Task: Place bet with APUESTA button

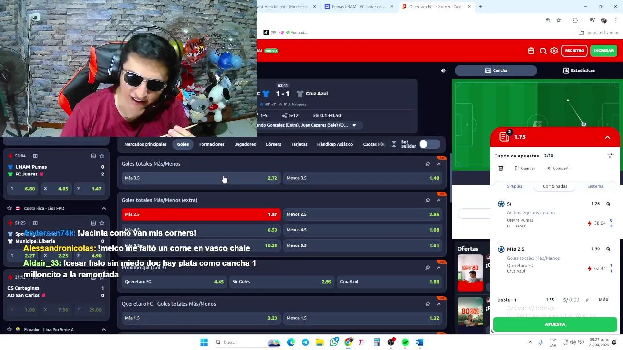Action: [555, 324]
